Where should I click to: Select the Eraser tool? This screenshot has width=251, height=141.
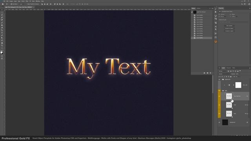2,28
